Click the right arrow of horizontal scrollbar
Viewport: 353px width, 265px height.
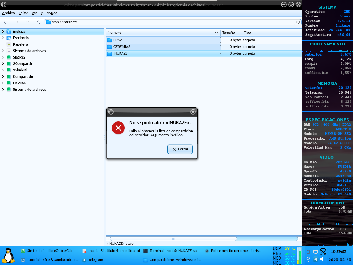click(300, 239)
